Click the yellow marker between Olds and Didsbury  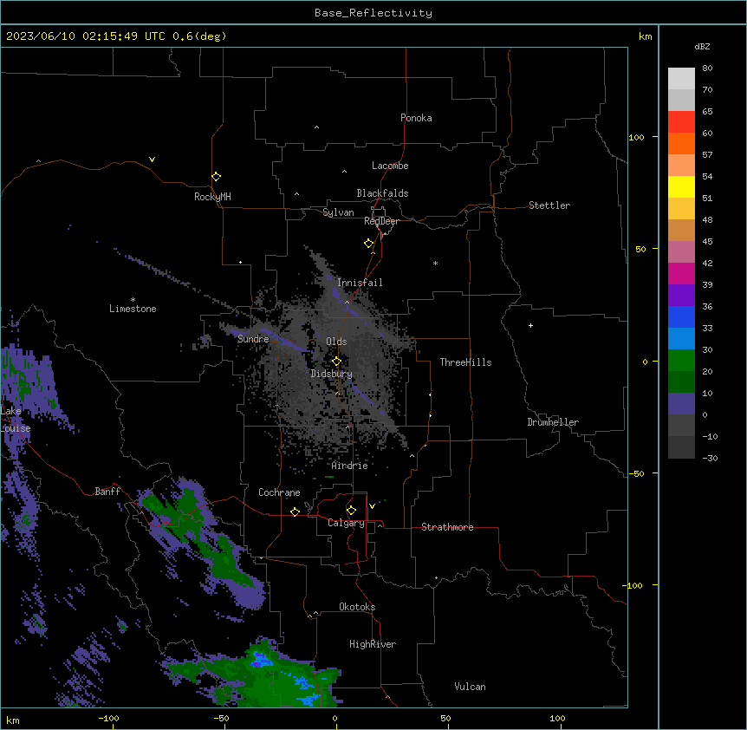336,361
